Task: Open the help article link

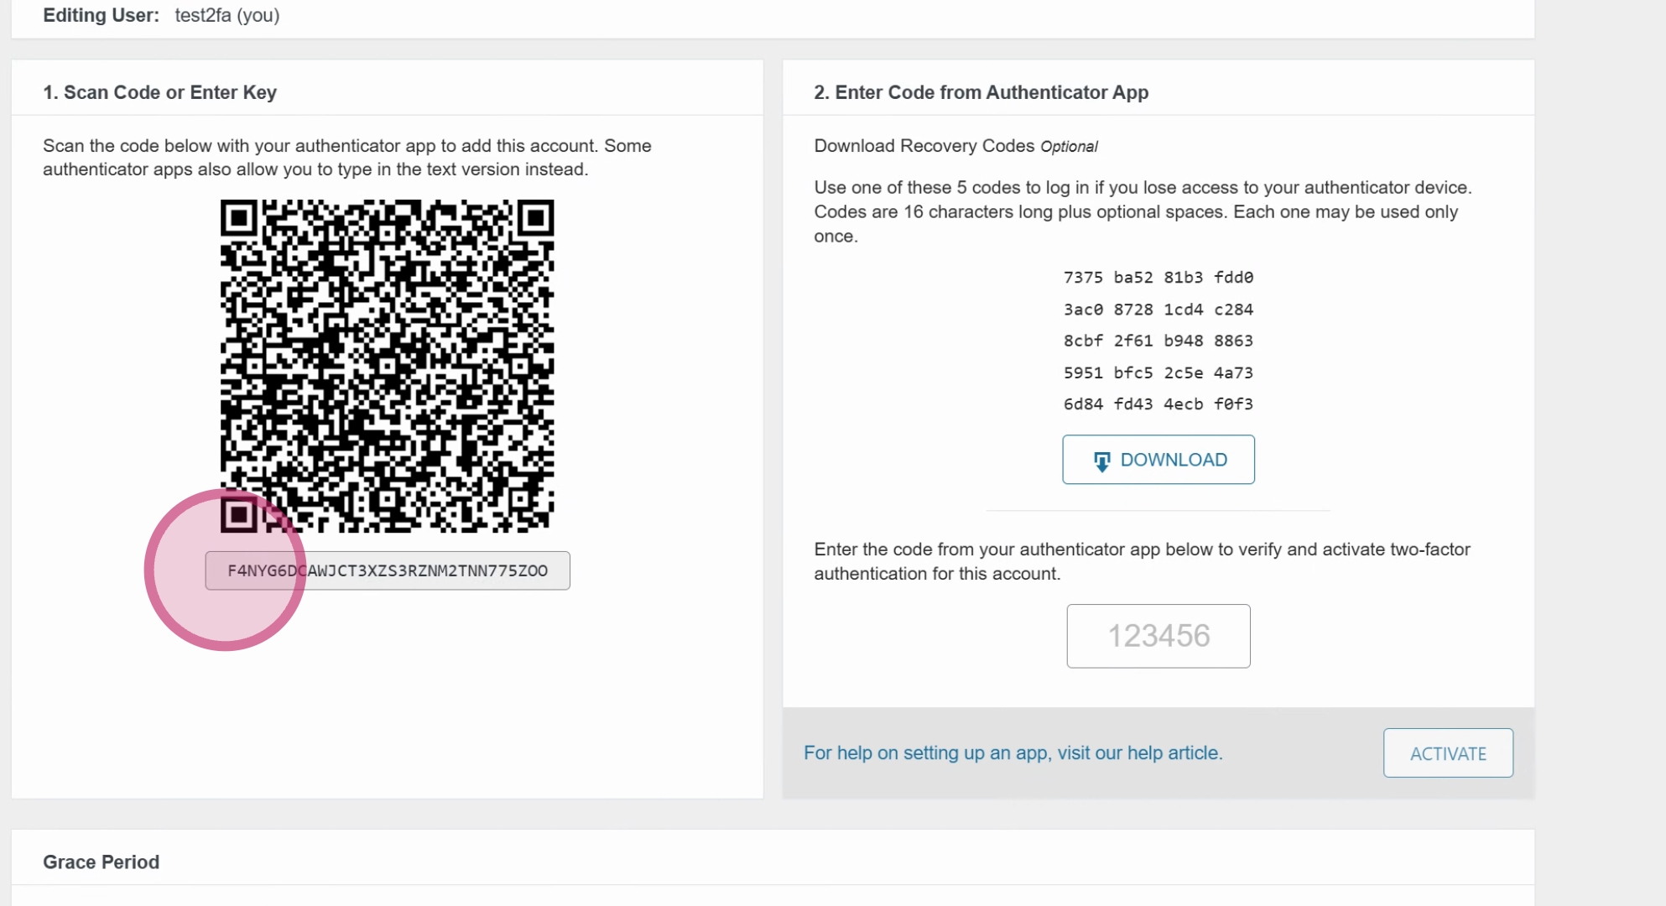Action: click(1013, 752)
